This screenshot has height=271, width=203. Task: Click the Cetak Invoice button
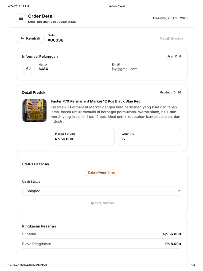172,38
